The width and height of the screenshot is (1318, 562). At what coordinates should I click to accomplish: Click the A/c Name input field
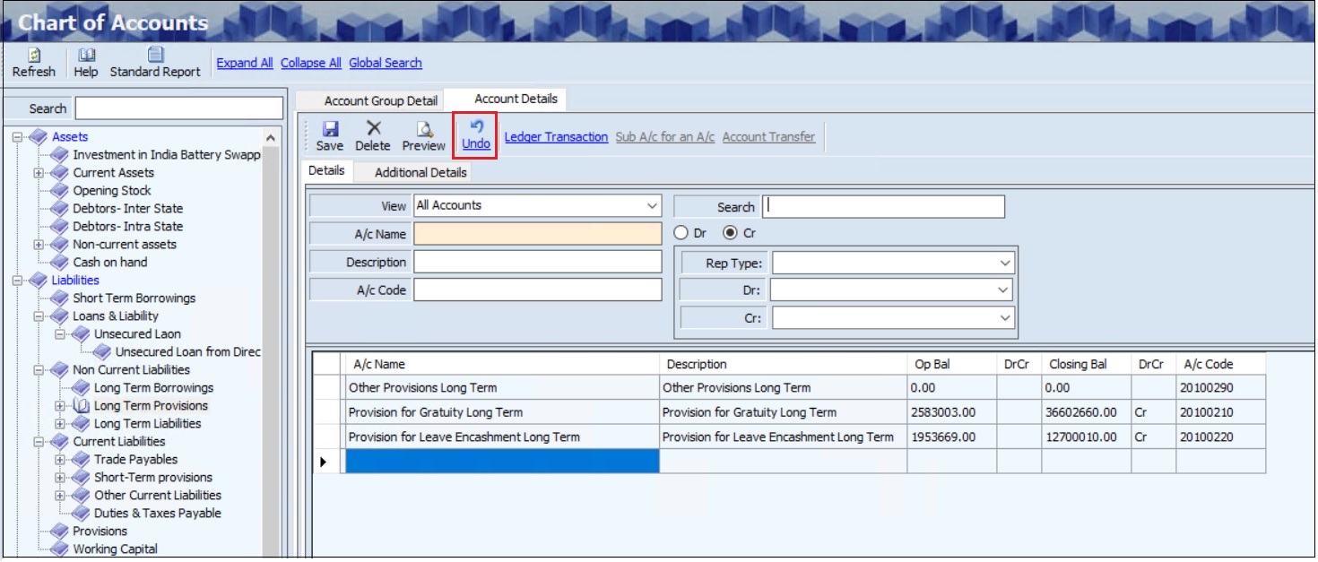click(537, 234)
